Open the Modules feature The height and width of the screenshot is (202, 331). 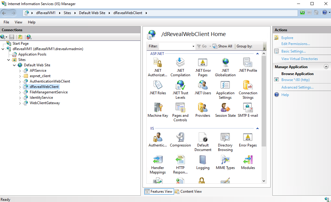[248, 162]
